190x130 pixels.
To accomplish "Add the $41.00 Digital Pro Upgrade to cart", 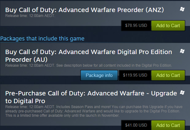I will coord(168,125).
